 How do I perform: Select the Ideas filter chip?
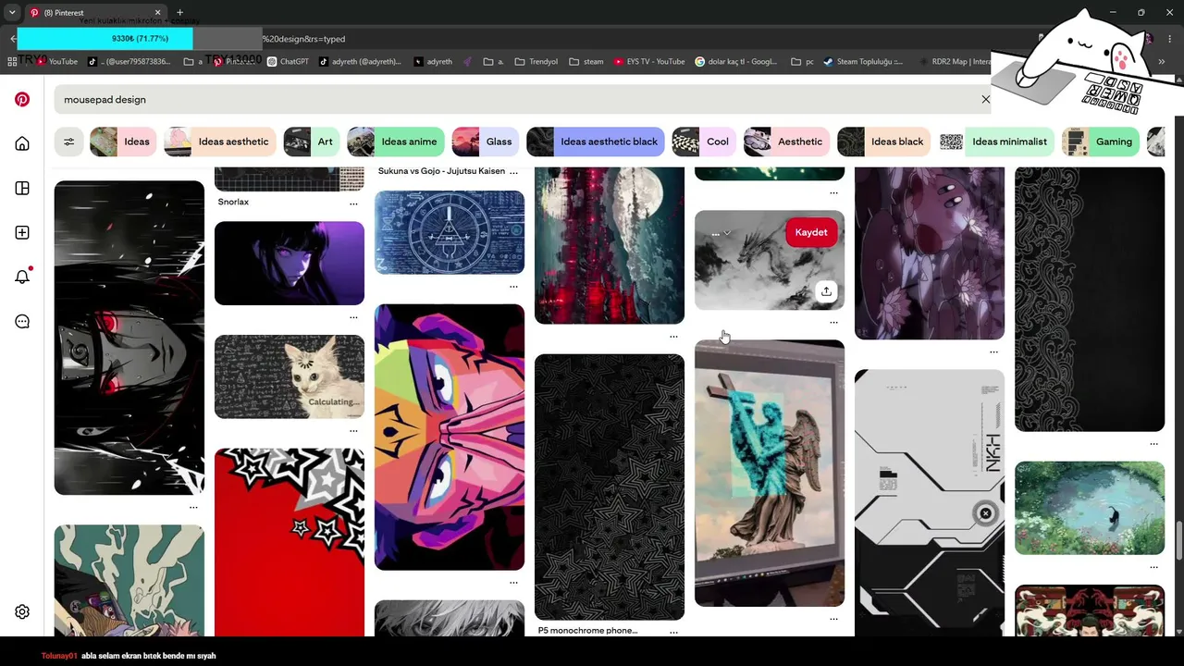(x=123, y=142)
